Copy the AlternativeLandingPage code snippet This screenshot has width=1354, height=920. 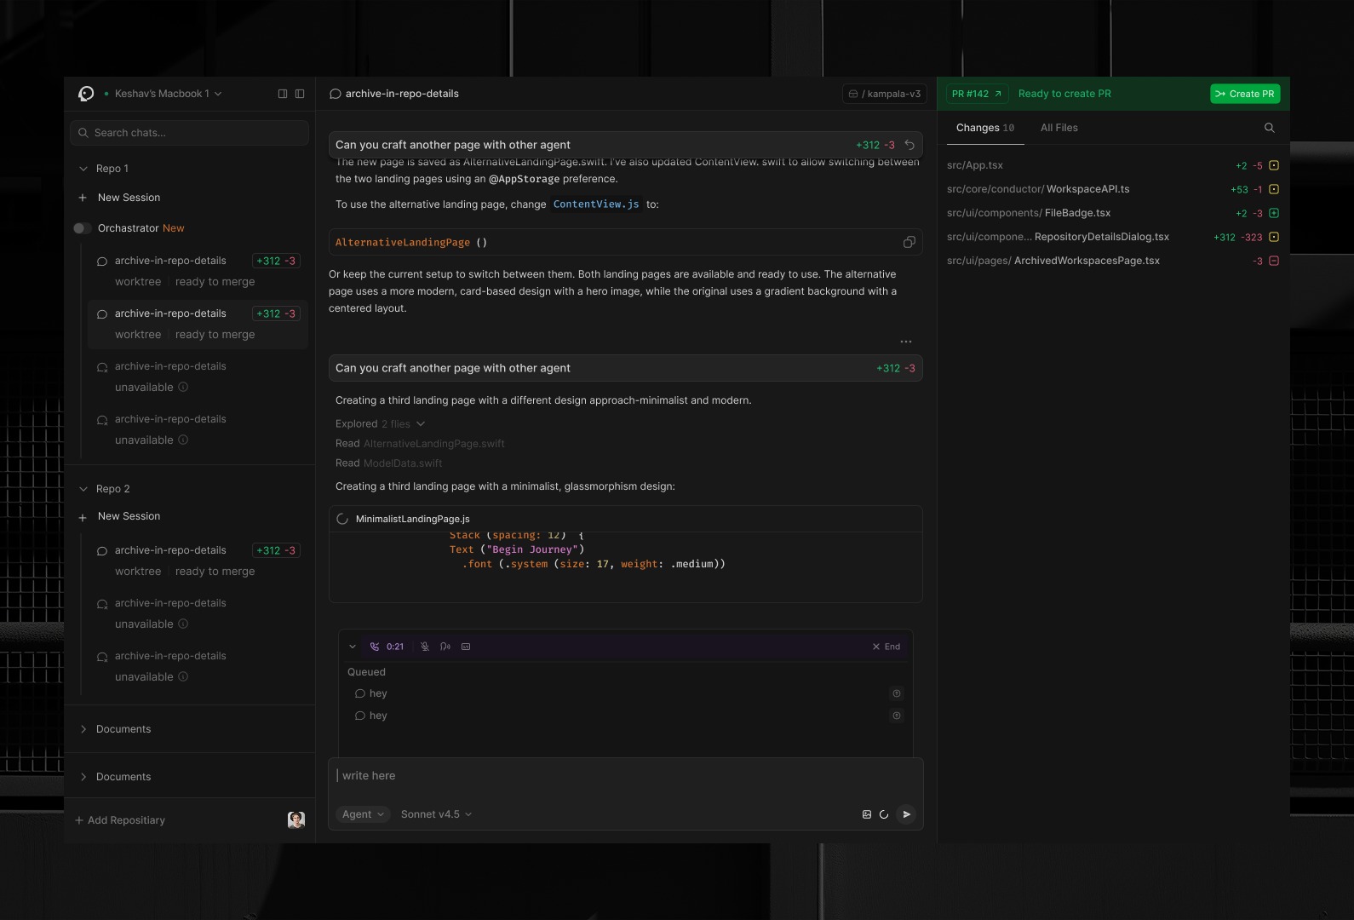pyautogui.click(x=909, y=243)
